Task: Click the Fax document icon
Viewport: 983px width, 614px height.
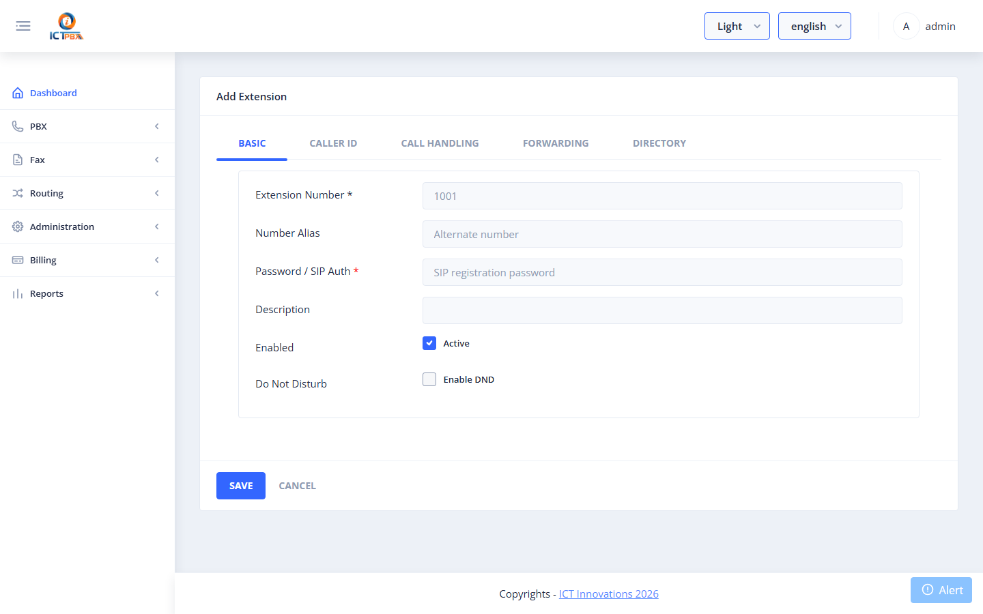Action: pyautogui.click(x=18, y=160)
